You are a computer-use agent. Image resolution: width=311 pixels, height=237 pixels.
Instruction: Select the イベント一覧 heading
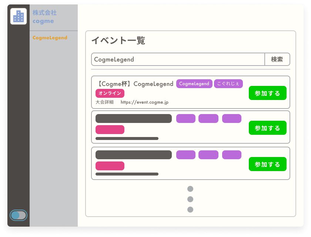[x=118, y=40]
